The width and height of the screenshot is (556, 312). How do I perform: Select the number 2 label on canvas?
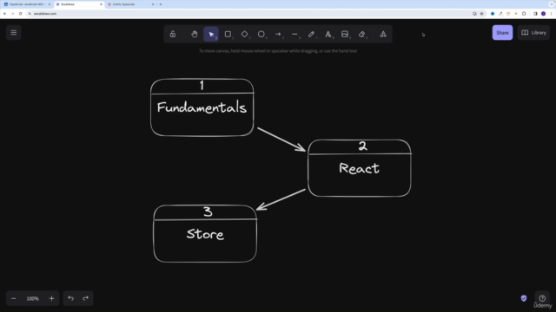[x=362, y=146]
